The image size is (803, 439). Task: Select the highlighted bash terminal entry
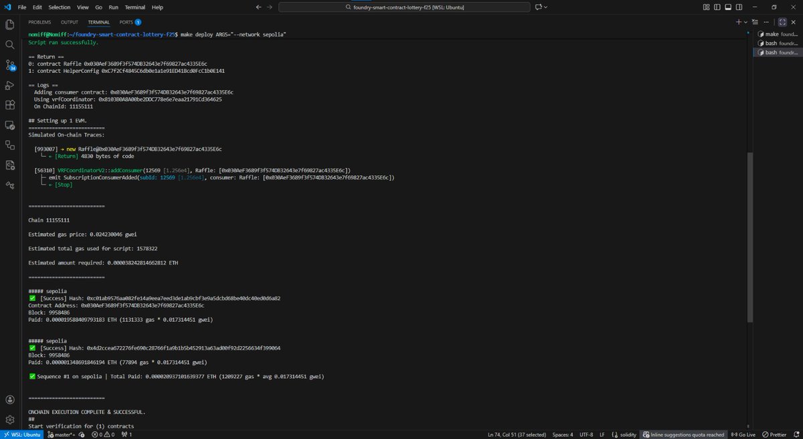[x=778, y=52]
